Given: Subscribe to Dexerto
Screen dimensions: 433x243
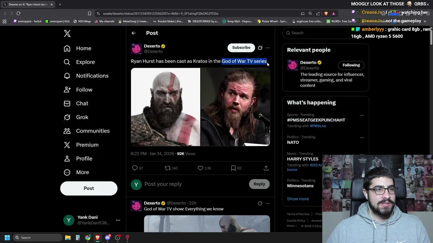Looking at the screenshot, I should pyautogui.click(x=241, y=48).
